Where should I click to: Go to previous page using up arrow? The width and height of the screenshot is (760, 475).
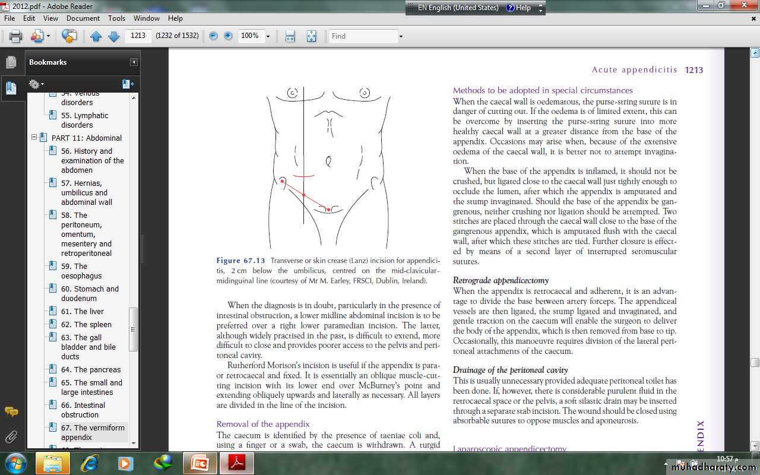[x=96, y=36]
